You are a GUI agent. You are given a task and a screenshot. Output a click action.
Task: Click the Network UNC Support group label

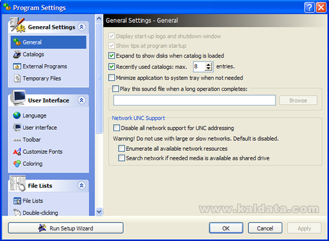click(x=138, y=118)
